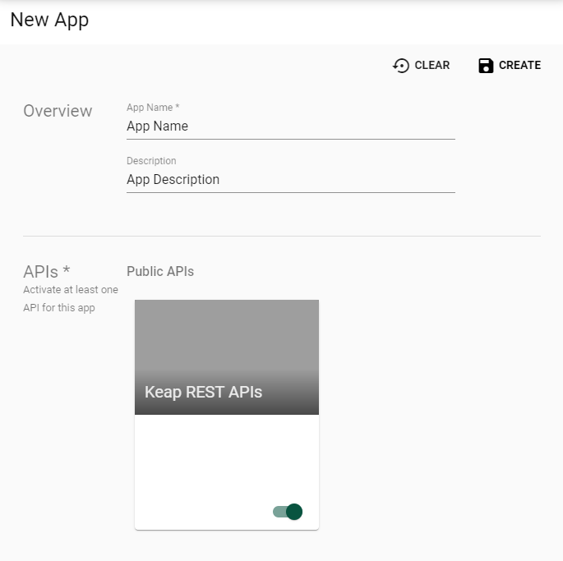Click the small 'Description' field label
The width and height of the screenshot is (563, 561).
pos(151,161)
